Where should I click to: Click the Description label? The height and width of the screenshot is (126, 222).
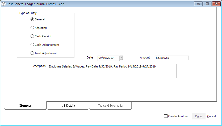click(x=38, y=66)
